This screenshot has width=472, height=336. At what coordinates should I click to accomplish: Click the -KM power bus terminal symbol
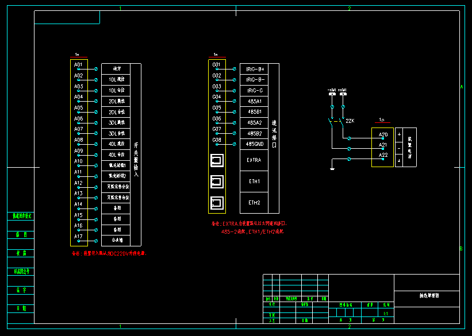tap(332, 95)
